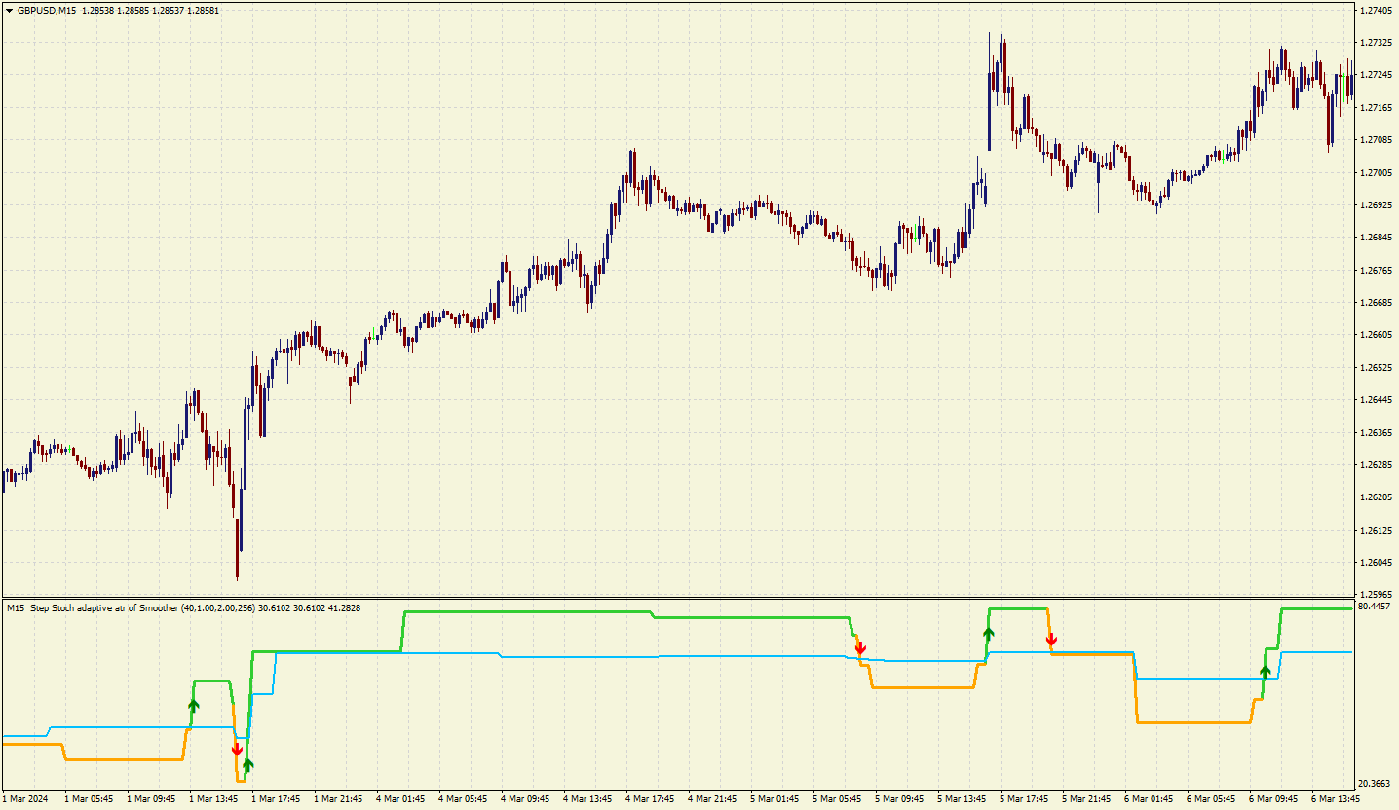
Task: Click indicator scale value 20.3663
Action: pos(1376,783)
